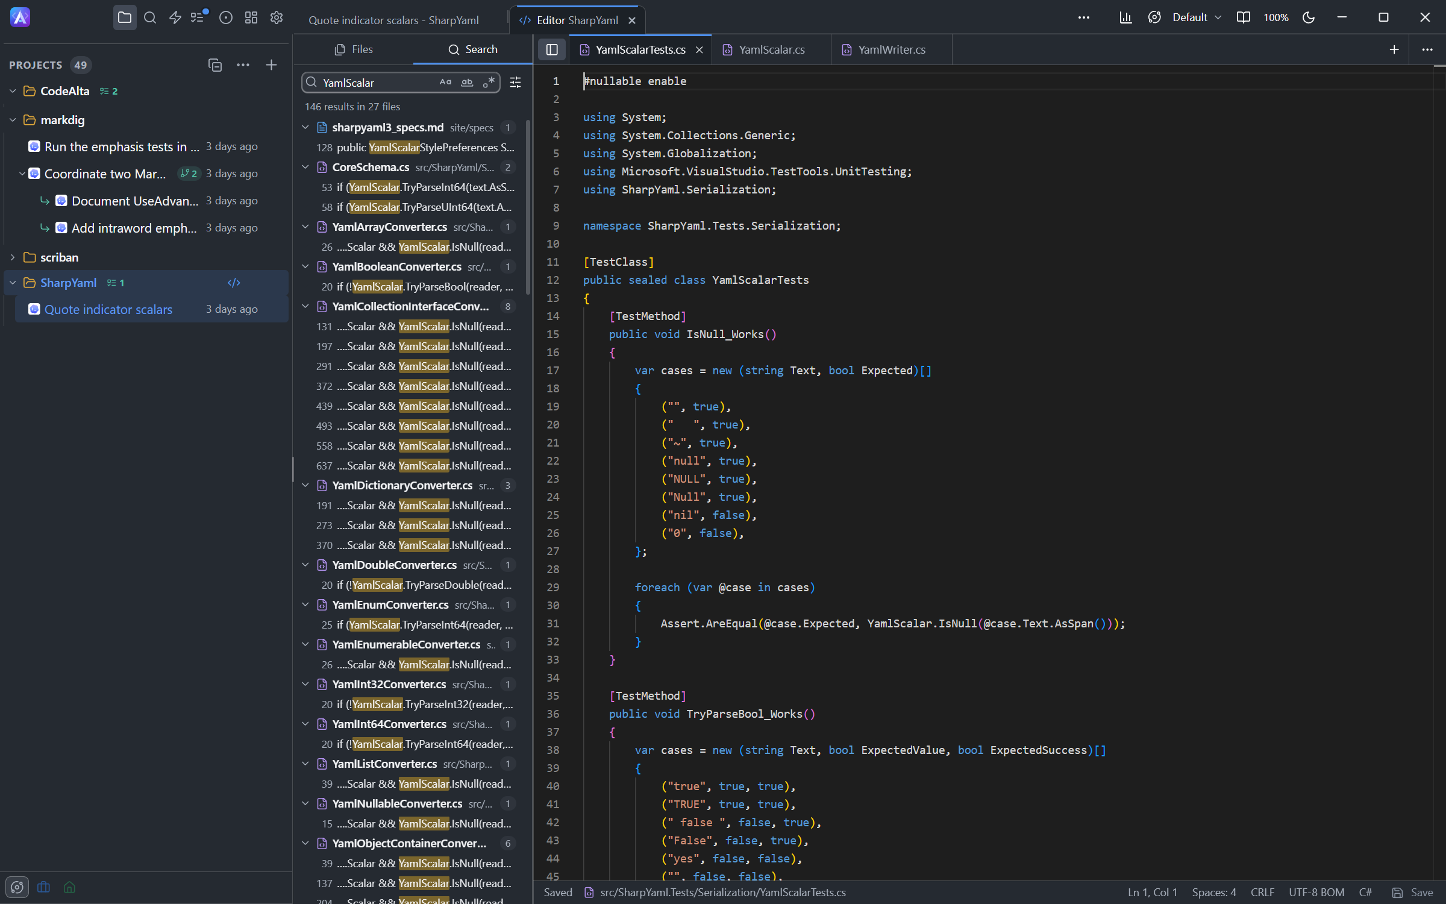Open search result line 128 YamlScalarStylePreferences
The width and height of the screenshot is (1446, 904).
coord(413,147)
